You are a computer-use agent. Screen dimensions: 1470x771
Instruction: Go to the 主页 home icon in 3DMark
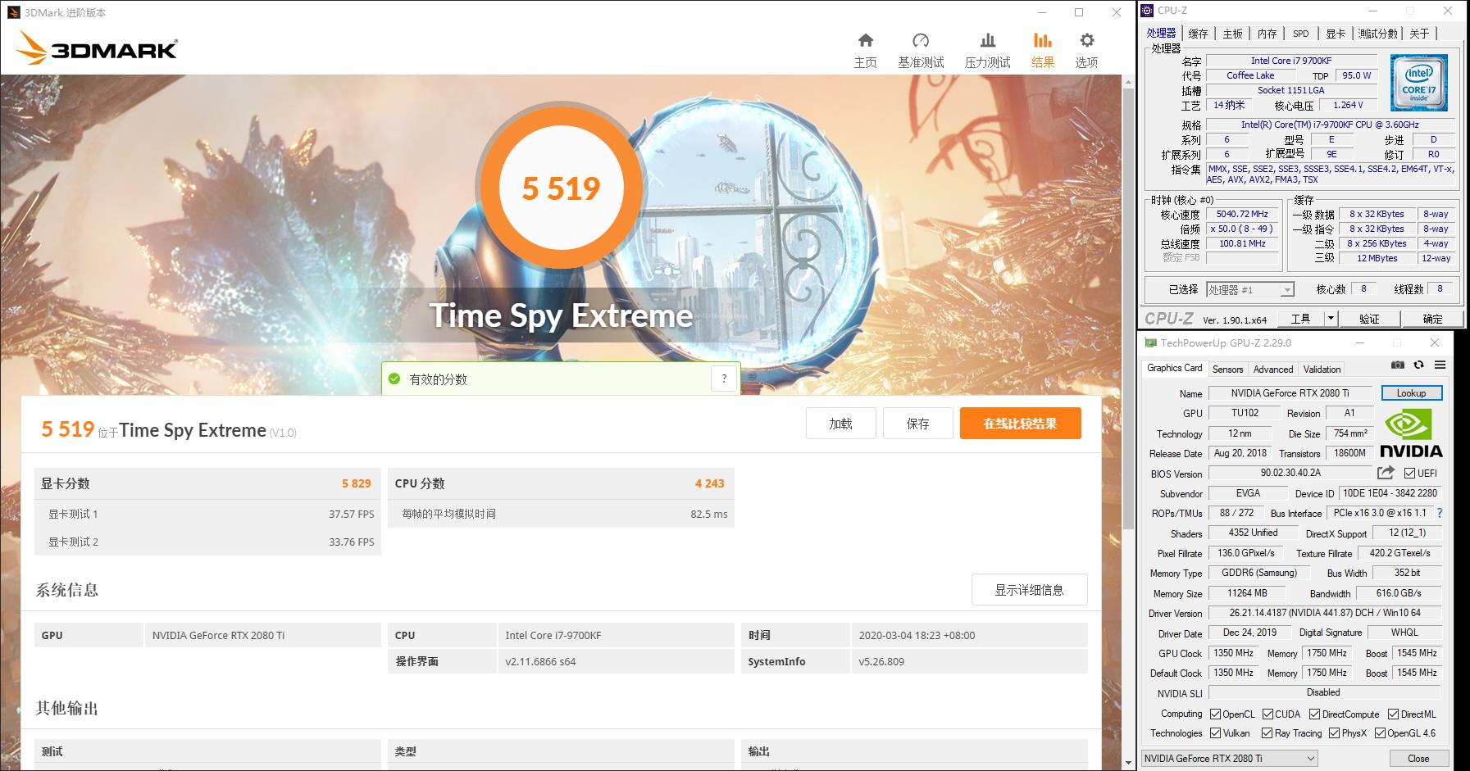coord(865,40)
